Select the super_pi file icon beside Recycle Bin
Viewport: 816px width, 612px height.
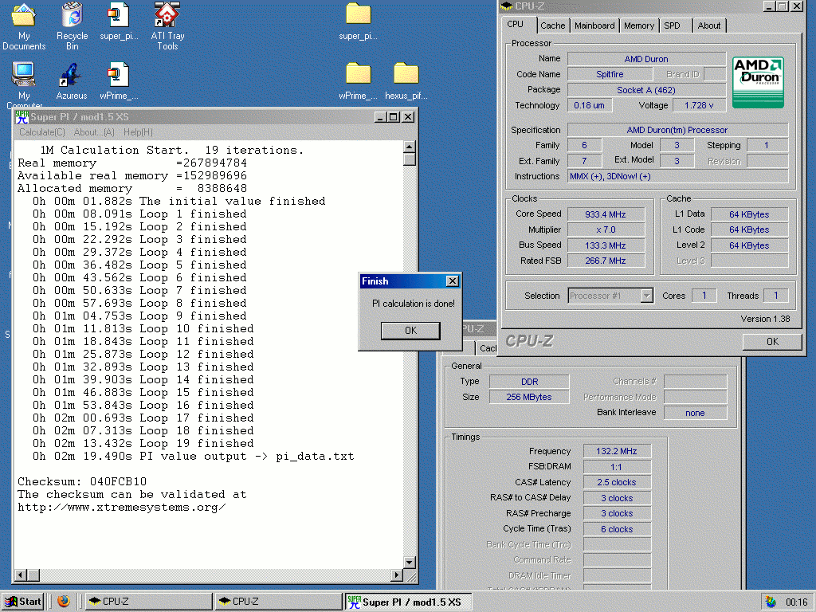[119, 22]
